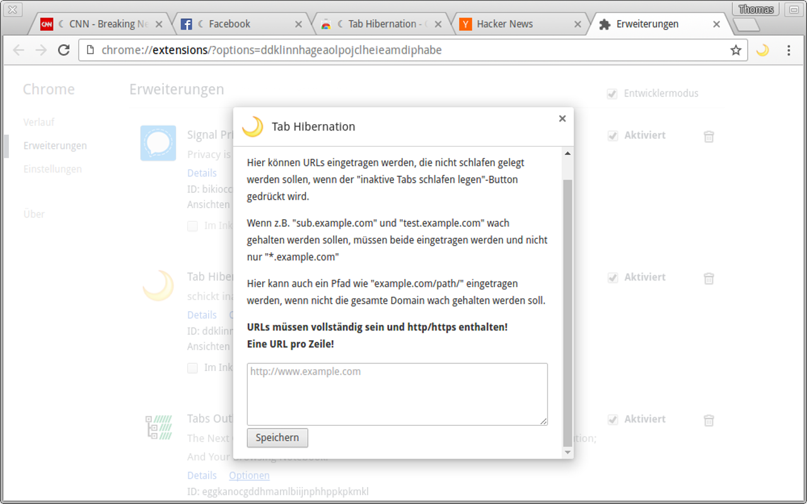Image resolution: width=807 pixels, height=504 pixels.
Task: Open Details link for Tabs Outliner
Action: 202,475
